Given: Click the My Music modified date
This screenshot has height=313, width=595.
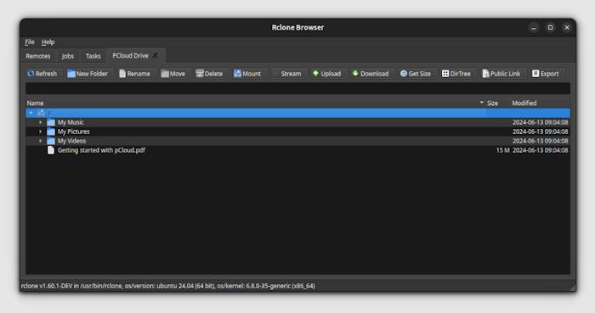Looking at the screenshot, I should pyautogui.click(x=541, y=122).
